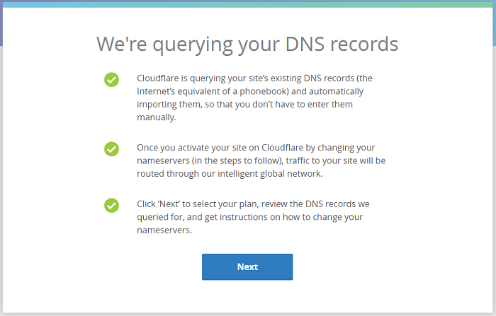This screenshot has height=316, width=496.
Task: Click the quoted word 'Next' in the third paragraph
Action: coord(169,204)
